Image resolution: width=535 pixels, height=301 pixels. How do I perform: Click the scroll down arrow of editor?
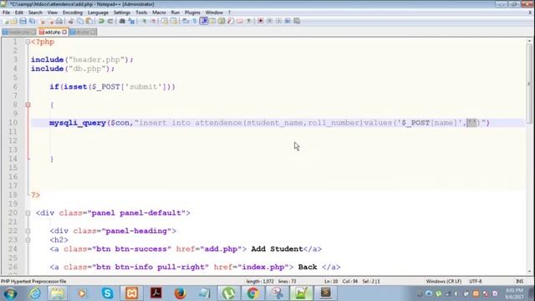(x=529, y=272)
